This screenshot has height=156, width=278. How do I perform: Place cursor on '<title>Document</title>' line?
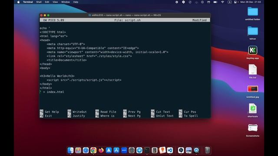[66, 60]
